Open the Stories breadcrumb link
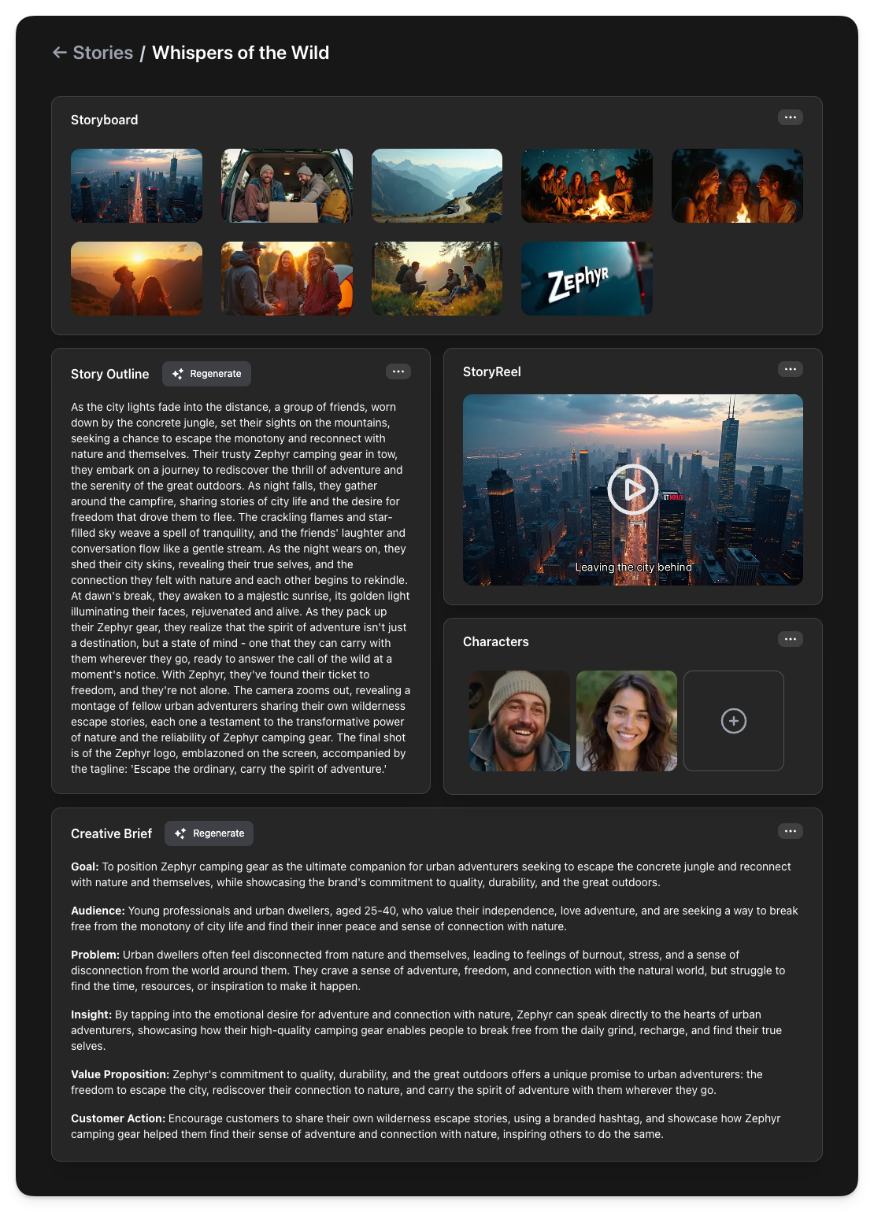Screen dimensions: 874x1212 point(103,53)
